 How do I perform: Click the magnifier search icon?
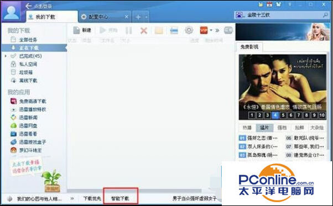click(x=325, y=15)
